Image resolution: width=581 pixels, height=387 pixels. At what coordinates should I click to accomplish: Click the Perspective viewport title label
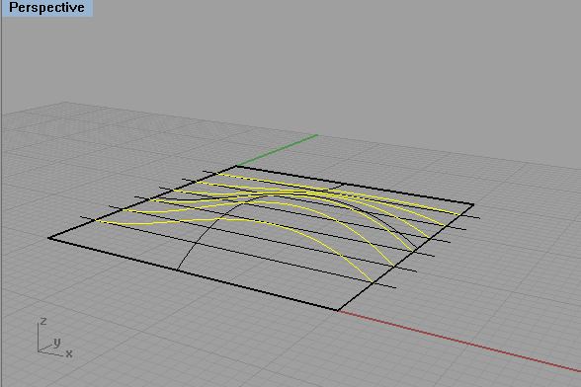point(46,8)
